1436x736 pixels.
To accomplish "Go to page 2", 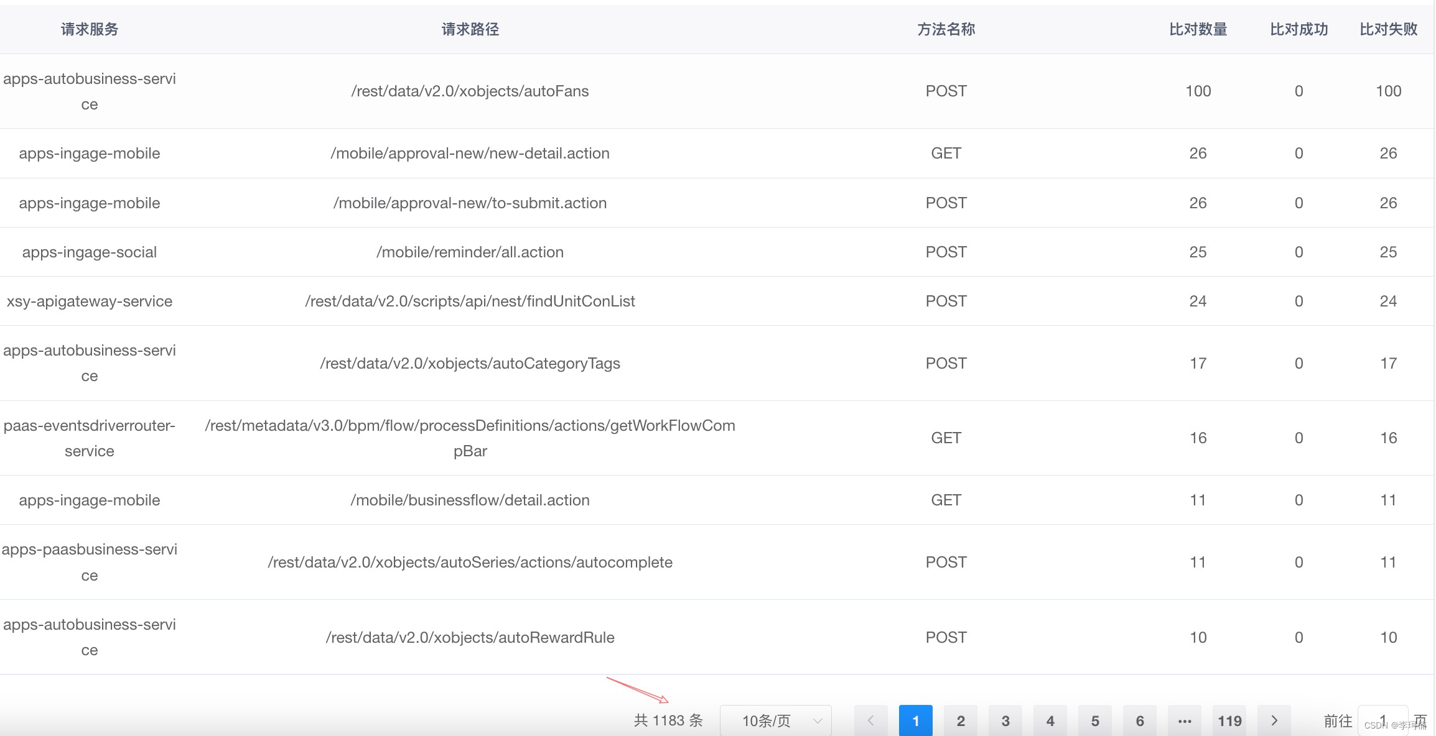I will tap(960, 720).
